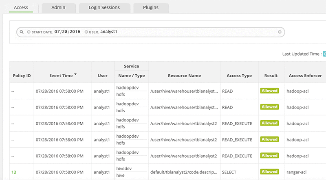Edit the user value analyst1
The image size is (326, 180).
click(108, 32)
